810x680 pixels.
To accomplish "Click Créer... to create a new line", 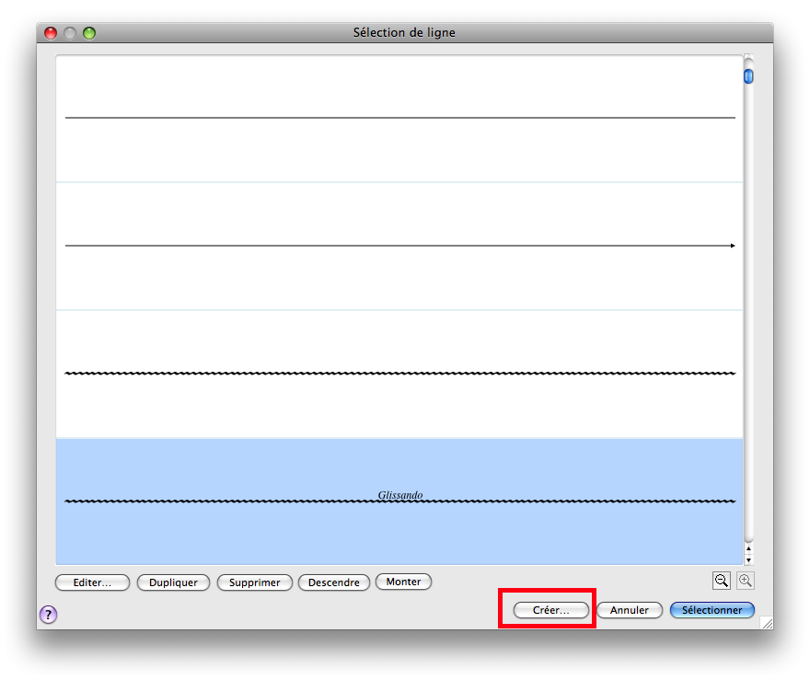I will point(550,610).
